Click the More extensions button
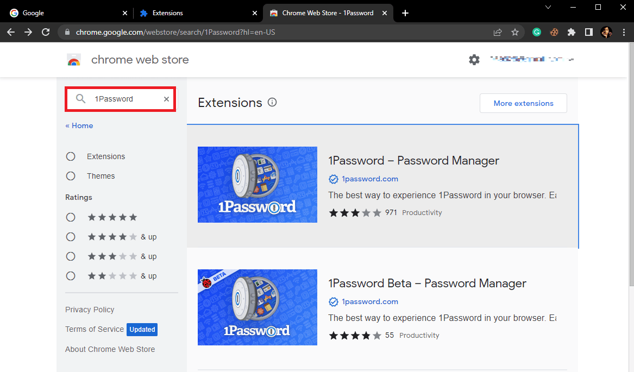The width and height of the screenshot is (634, 372). [523, 103]
